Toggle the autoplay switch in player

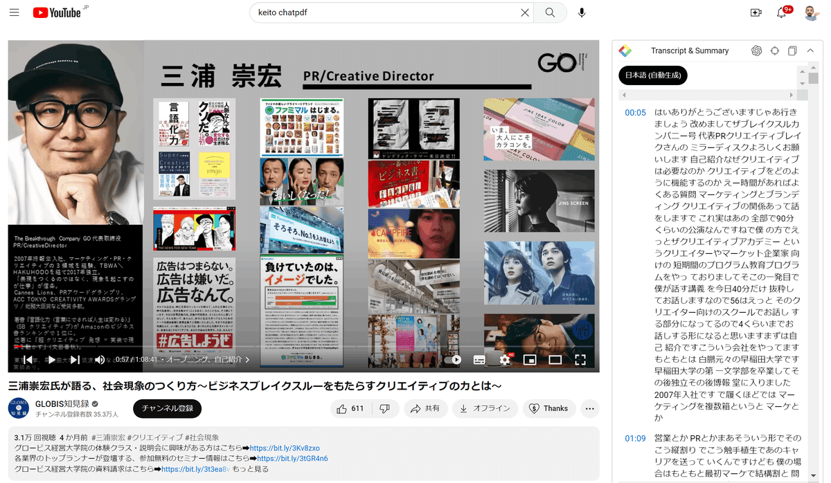click(x=454, y=360)
